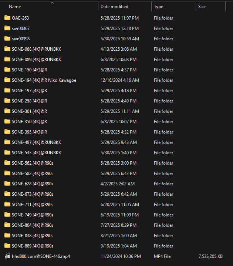Select folder name OAE-263
Image resolution: width=233 pixels, height=266 pixels.
20,18
